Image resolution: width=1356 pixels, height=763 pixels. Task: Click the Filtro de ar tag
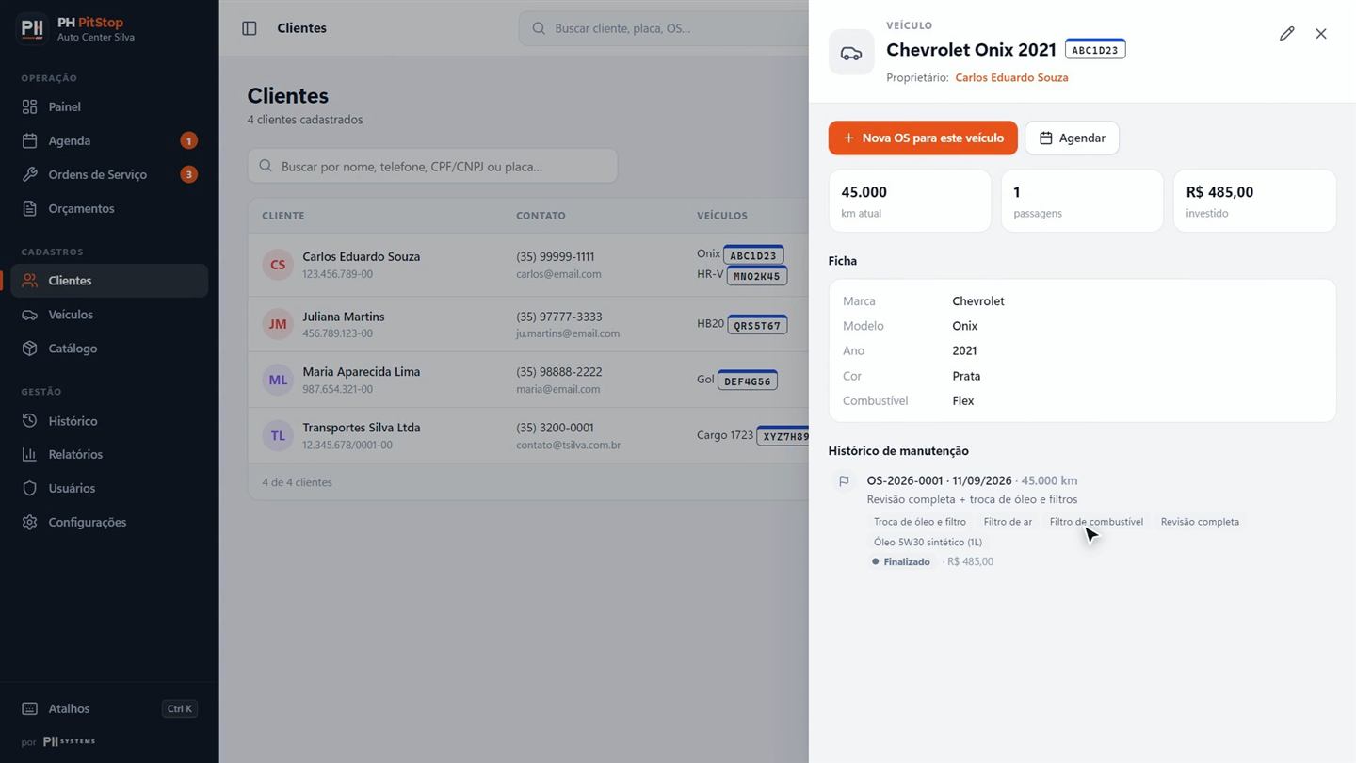(x=1008, y=522)
